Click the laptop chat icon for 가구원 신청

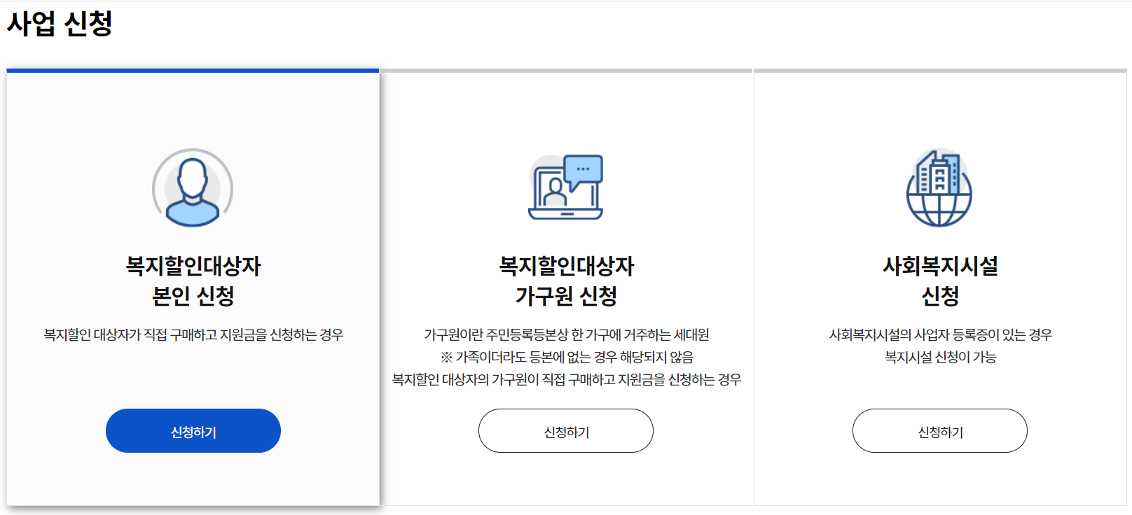566,187
